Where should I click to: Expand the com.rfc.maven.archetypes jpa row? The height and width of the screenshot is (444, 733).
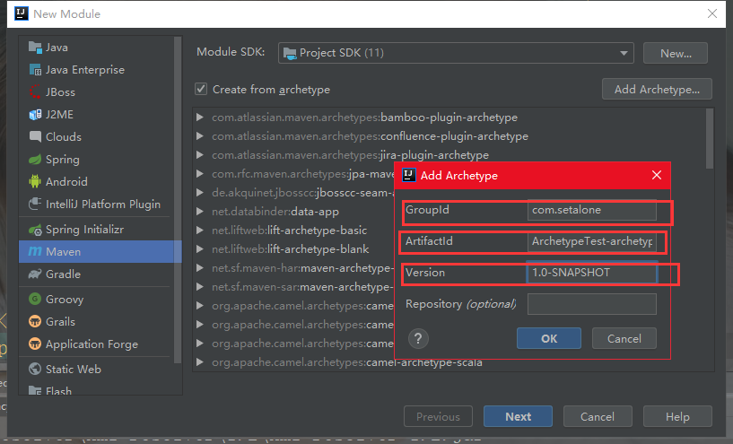click(200, 173)
